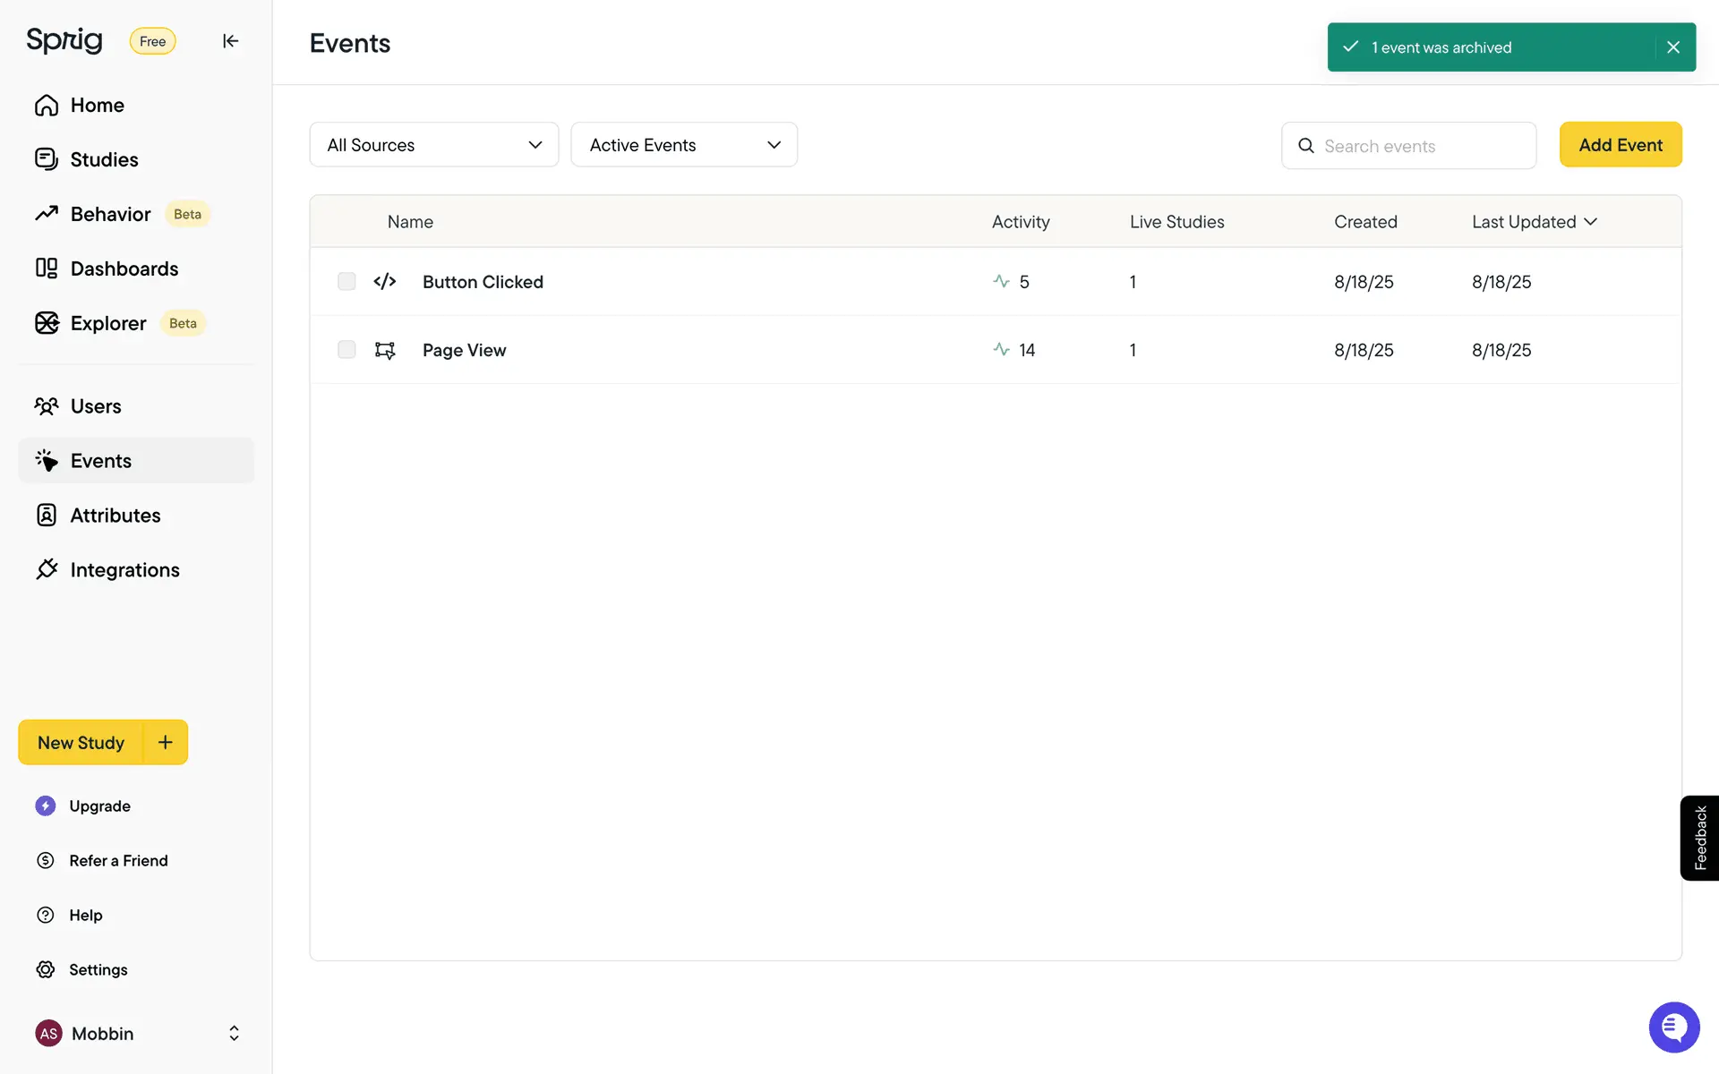
Task: Click the plus icon next to New Study
Action: pyautogui.click(x=166, y=742)
